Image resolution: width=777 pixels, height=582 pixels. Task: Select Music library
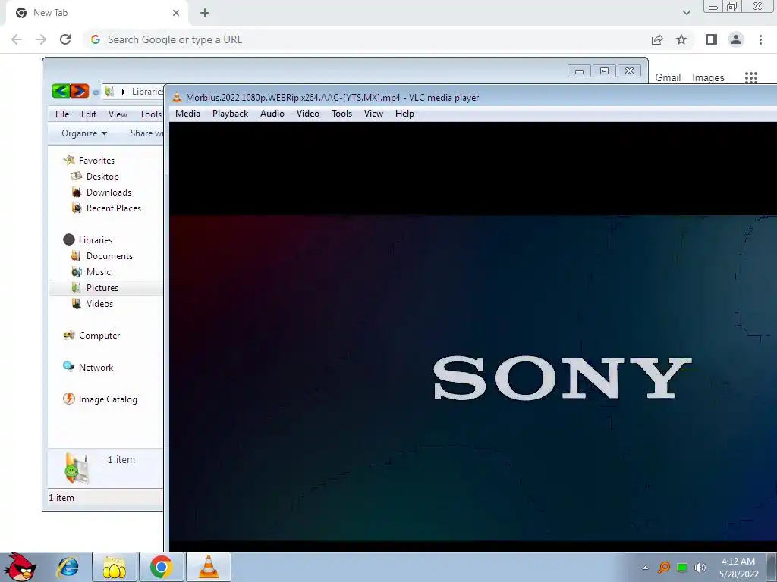click(x=99, y=272)
